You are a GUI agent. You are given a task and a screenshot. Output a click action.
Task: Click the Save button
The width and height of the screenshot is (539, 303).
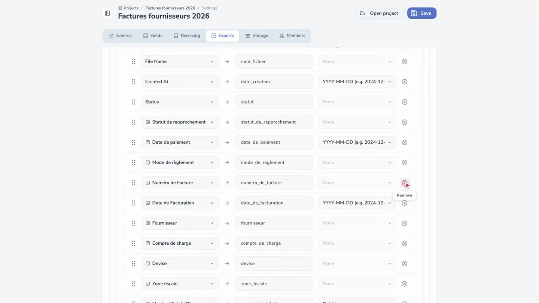click(422, 13)
